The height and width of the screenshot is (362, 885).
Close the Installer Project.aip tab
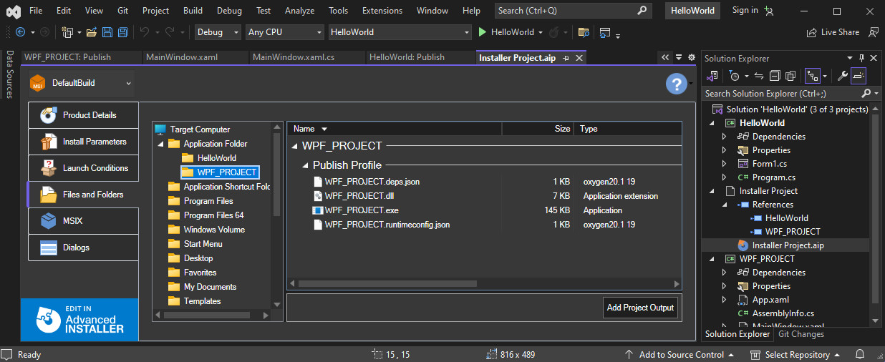(x=579, y=58)
